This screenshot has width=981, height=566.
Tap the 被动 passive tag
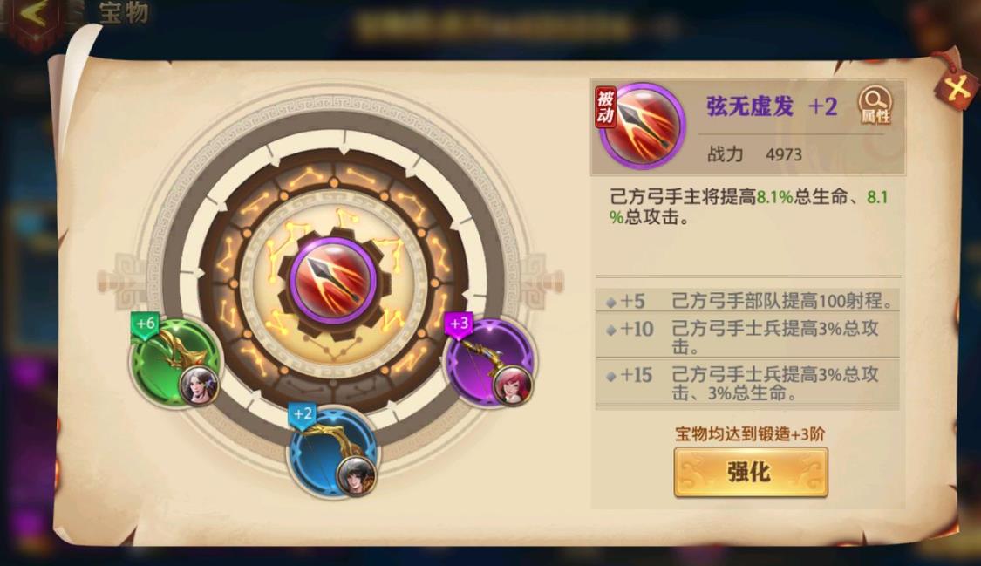click(x=605, y=107)
